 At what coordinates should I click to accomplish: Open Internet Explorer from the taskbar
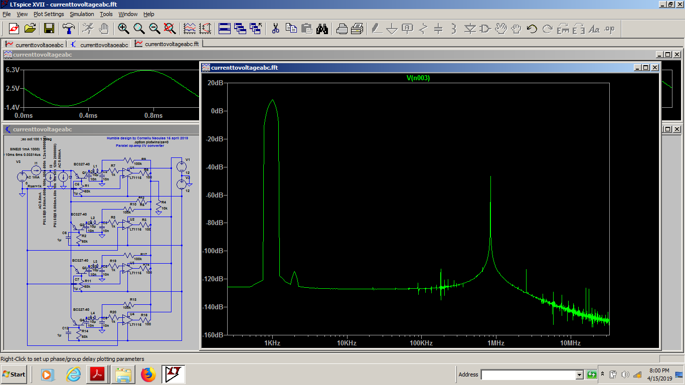(73, 374)
